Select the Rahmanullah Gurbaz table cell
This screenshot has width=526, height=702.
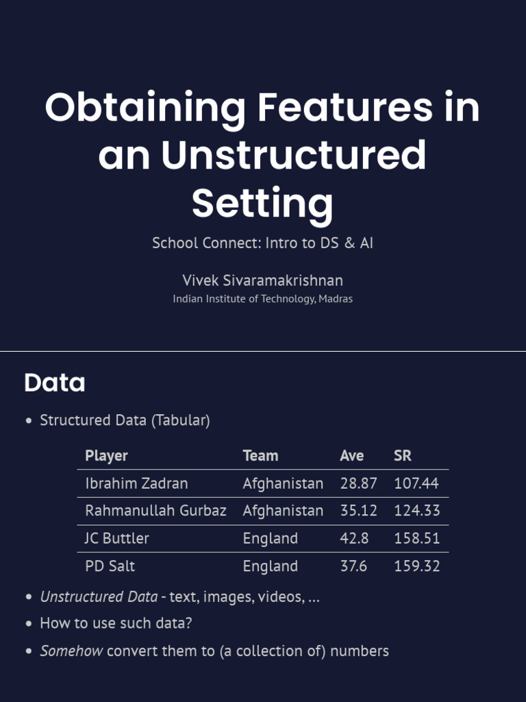[x=155, y=511]
